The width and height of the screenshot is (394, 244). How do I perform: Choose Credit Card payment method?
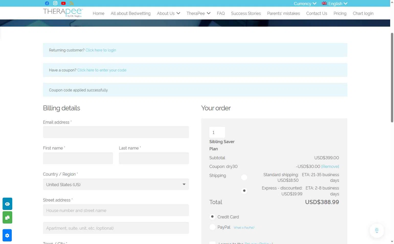(x=212, y=217)
